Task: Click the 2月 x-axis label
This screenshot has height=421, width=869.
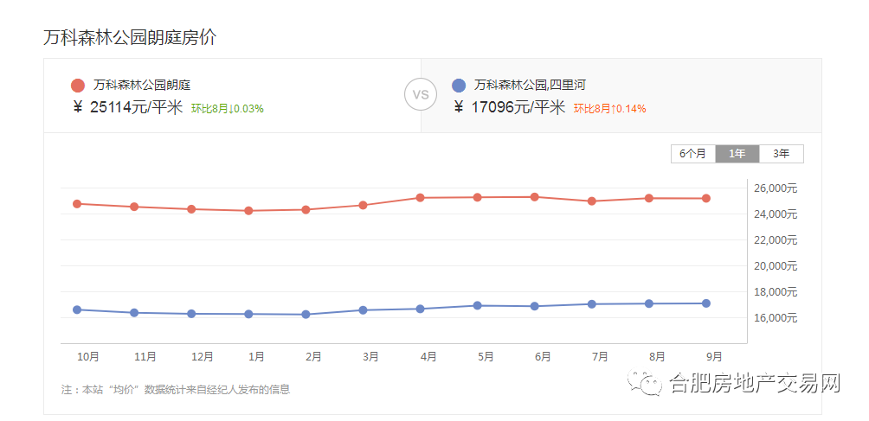Action: pyautogui.click(x=313, y=357)
